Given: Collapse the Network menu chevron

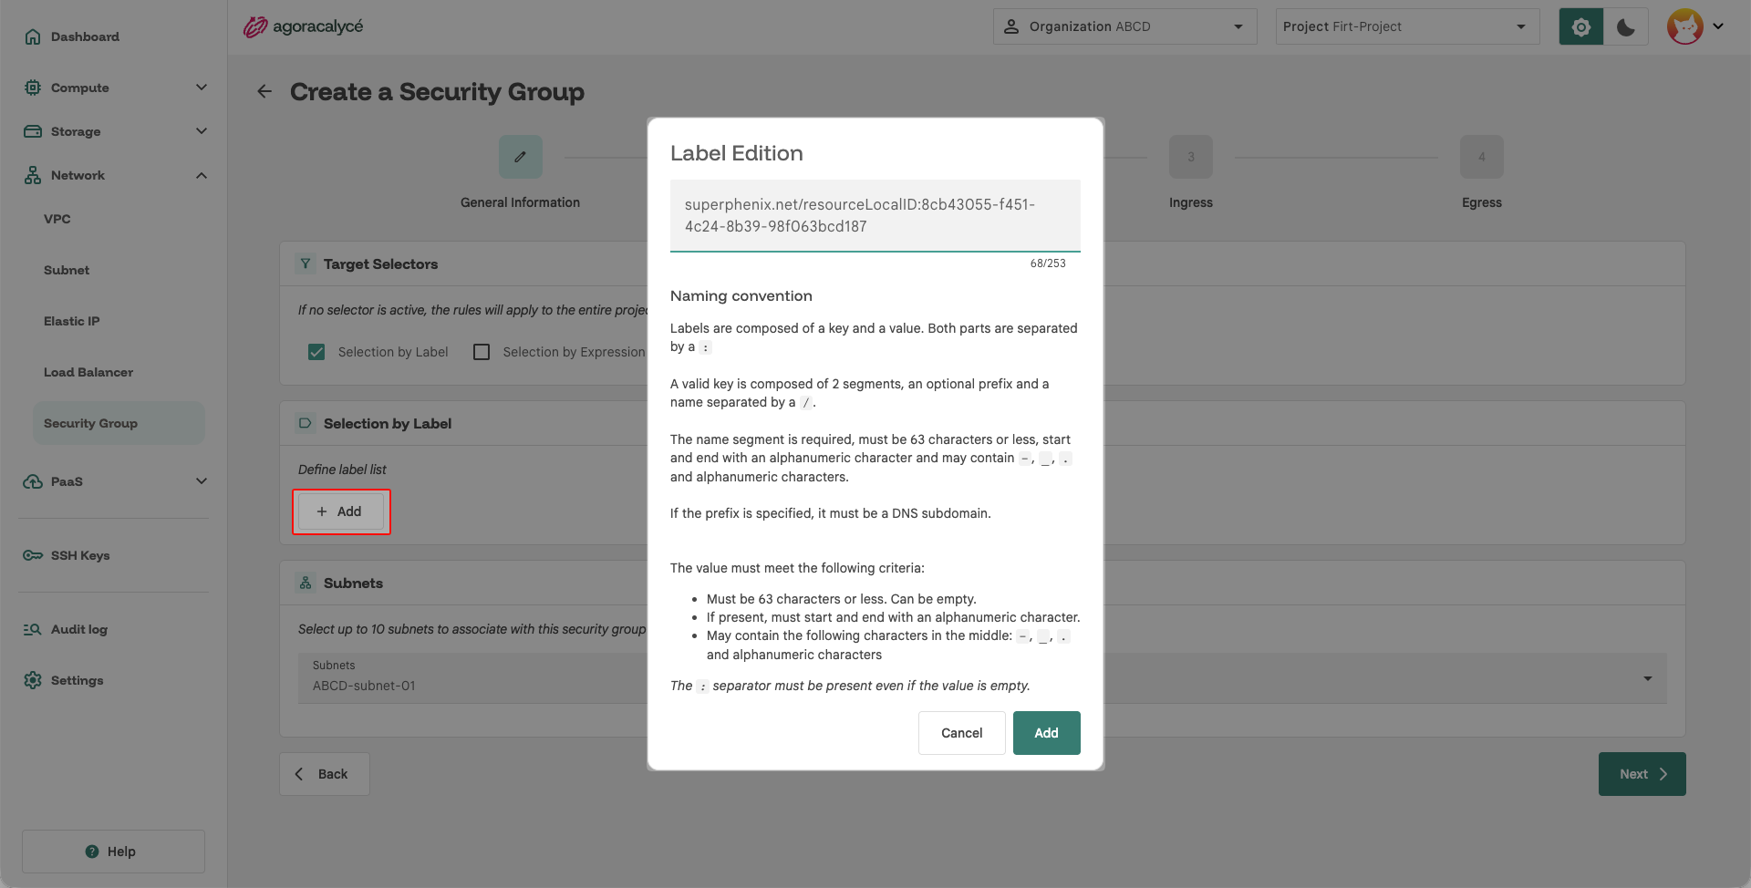Looking at the screenshot, I should click(x=202, y=175).
